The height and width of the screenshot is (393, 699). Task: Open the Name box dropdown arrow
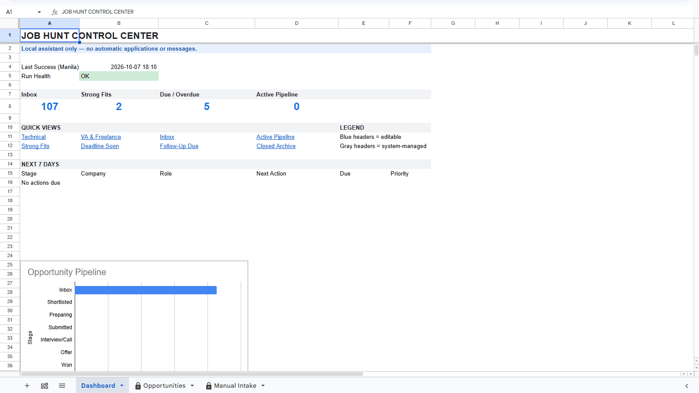[x=39, y=12]
